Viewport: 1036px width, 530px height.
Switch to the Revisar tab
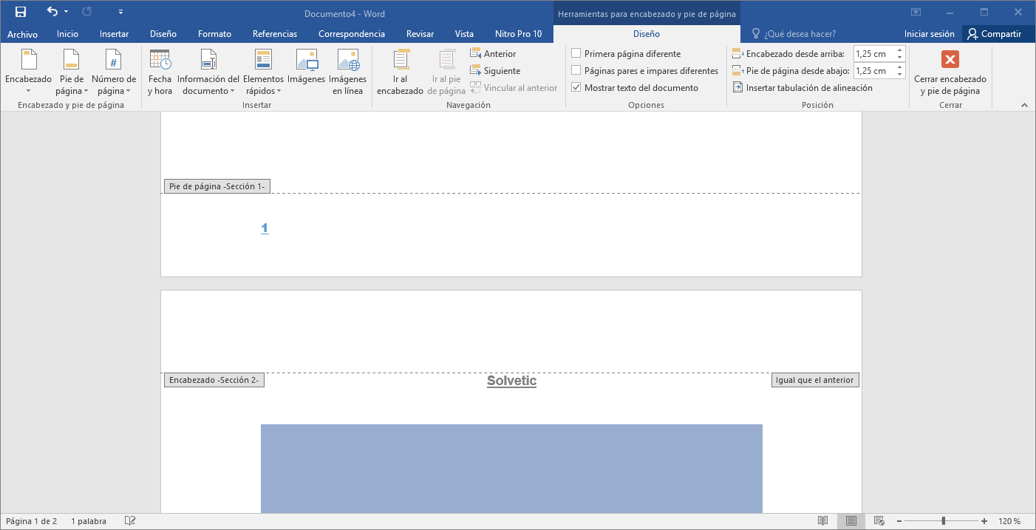(x=420, y=34)
